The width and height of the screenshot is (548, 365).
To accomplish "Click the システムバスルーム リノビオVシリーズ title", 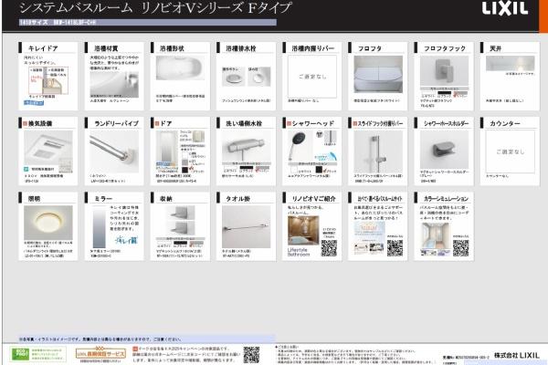I will point(155,7).
